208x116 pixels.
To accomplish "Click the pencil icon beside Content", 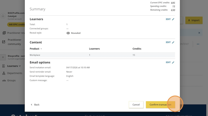I will click(173, 42).
